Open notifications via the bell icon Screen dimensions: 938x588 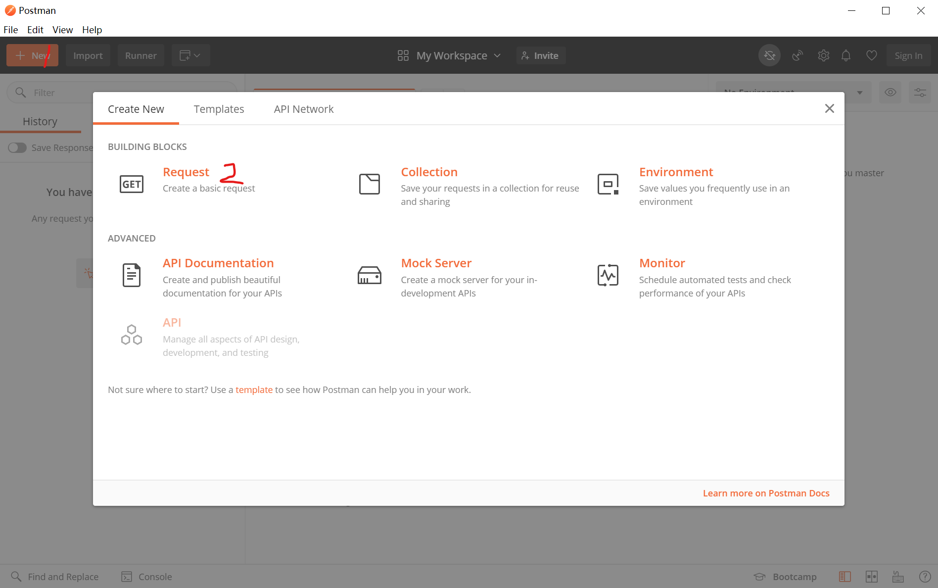point(846,55)
